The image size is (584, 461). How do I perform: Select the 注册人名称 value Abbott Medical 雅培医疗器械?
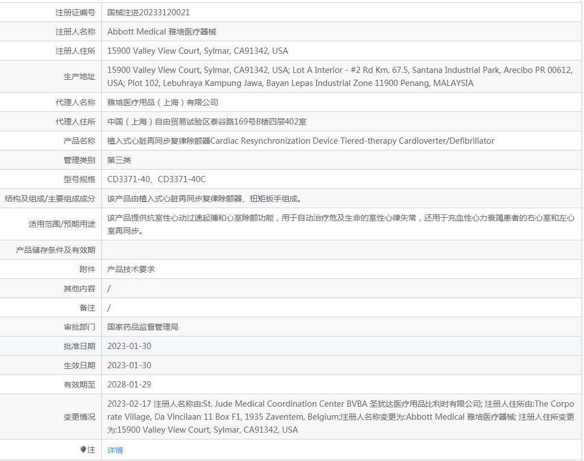point(162,32)
